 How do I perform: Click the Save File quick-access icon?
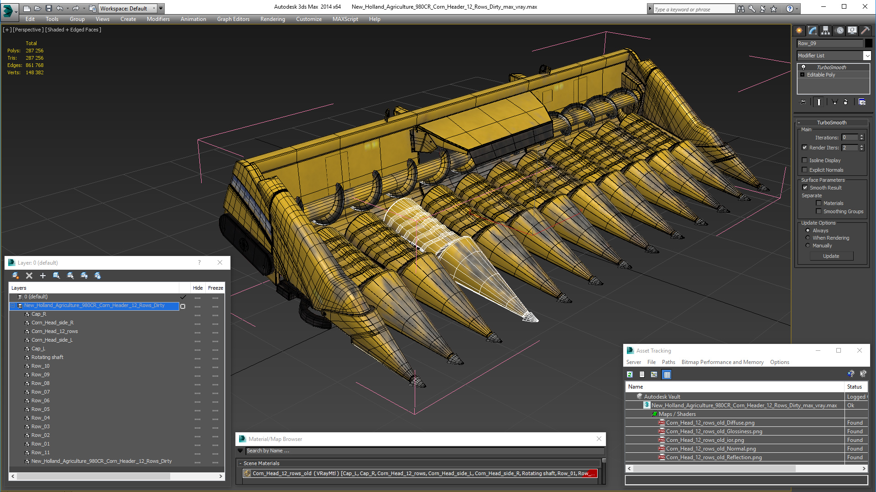pos(48,8)
